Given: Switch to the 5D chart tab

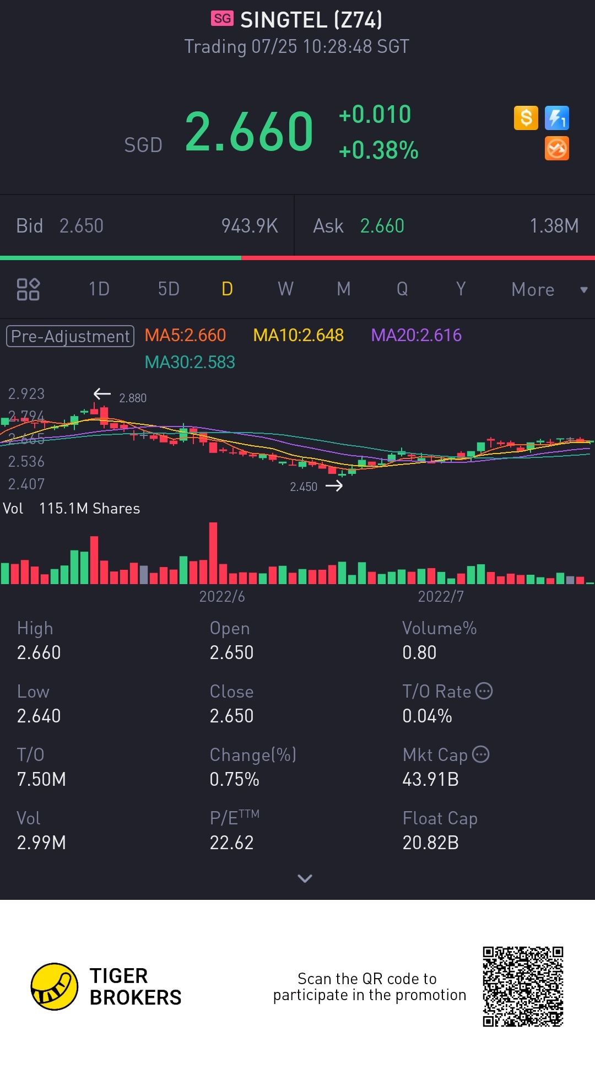Looking at the screenshot, I should click(169, 289).
